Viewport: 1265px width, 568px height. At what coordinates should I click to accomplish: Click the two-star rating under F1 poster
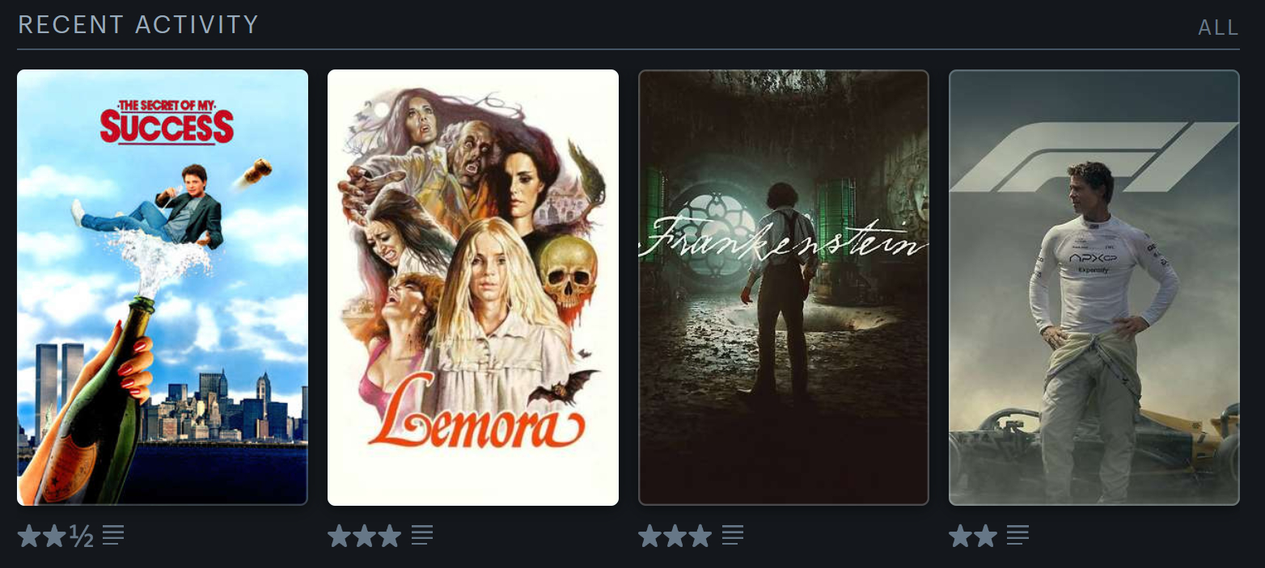tap(973, 536)
